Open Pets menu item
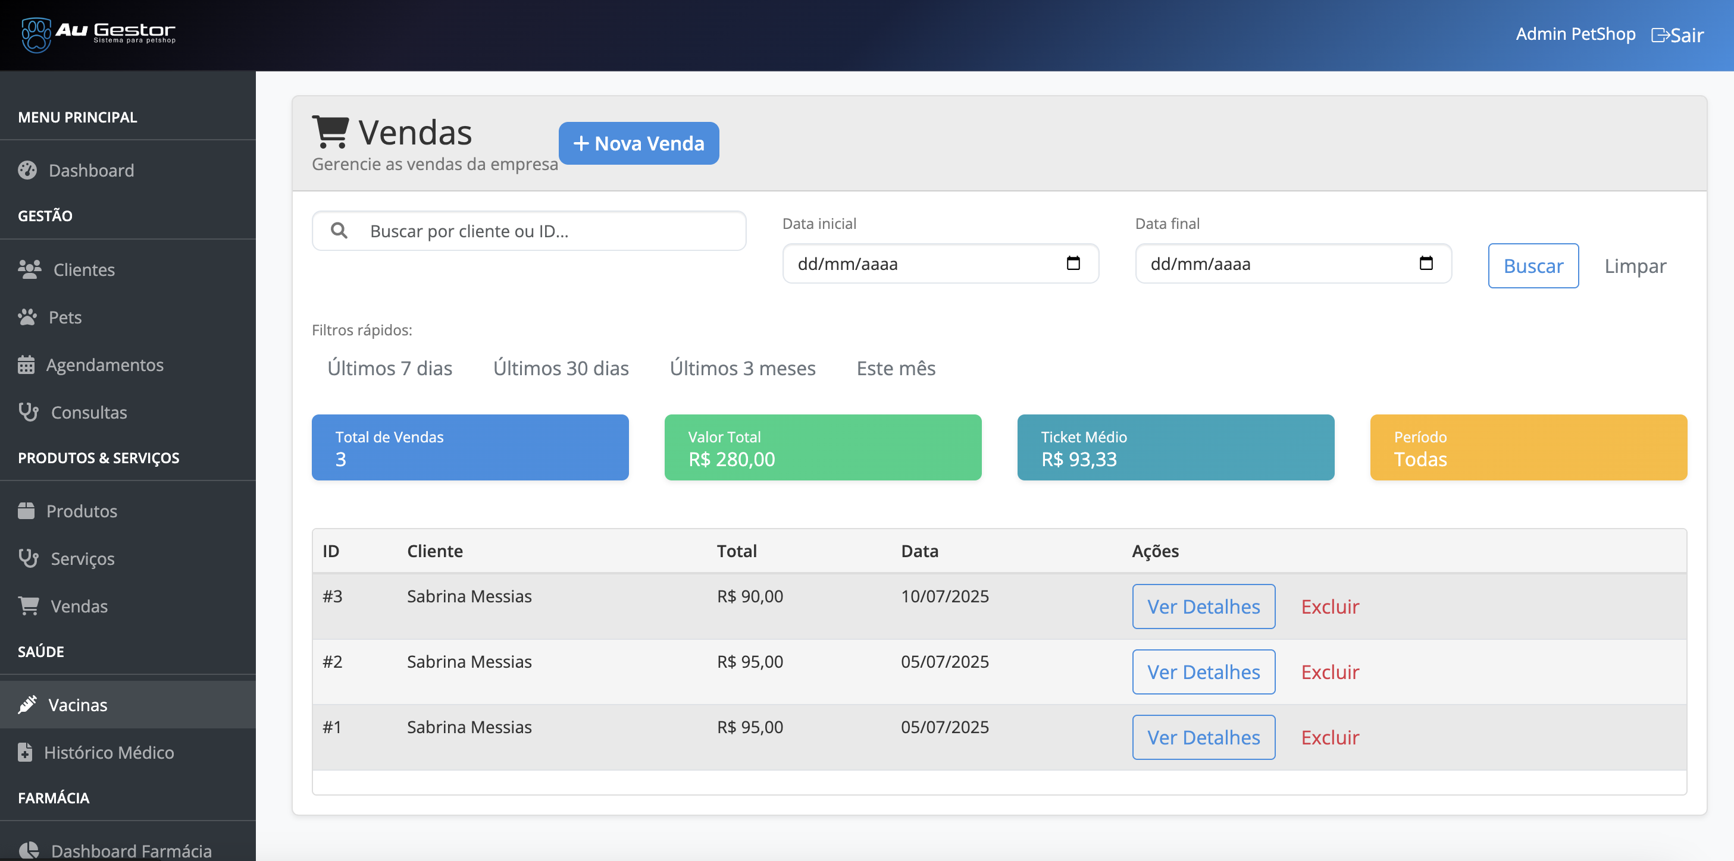Screen dimensions: 1734x861 coord(128,317)
